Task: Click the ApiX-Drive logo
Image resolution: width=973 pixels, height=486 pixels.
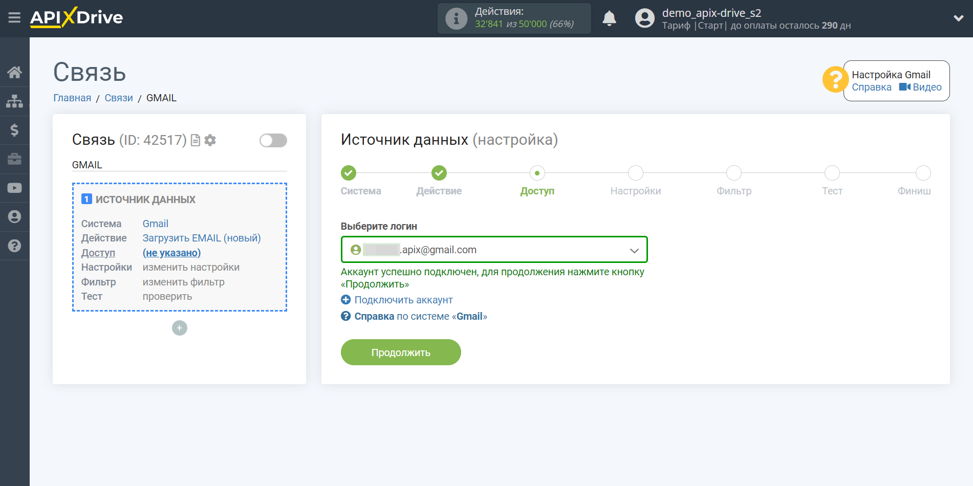Action: pos(76,17)
